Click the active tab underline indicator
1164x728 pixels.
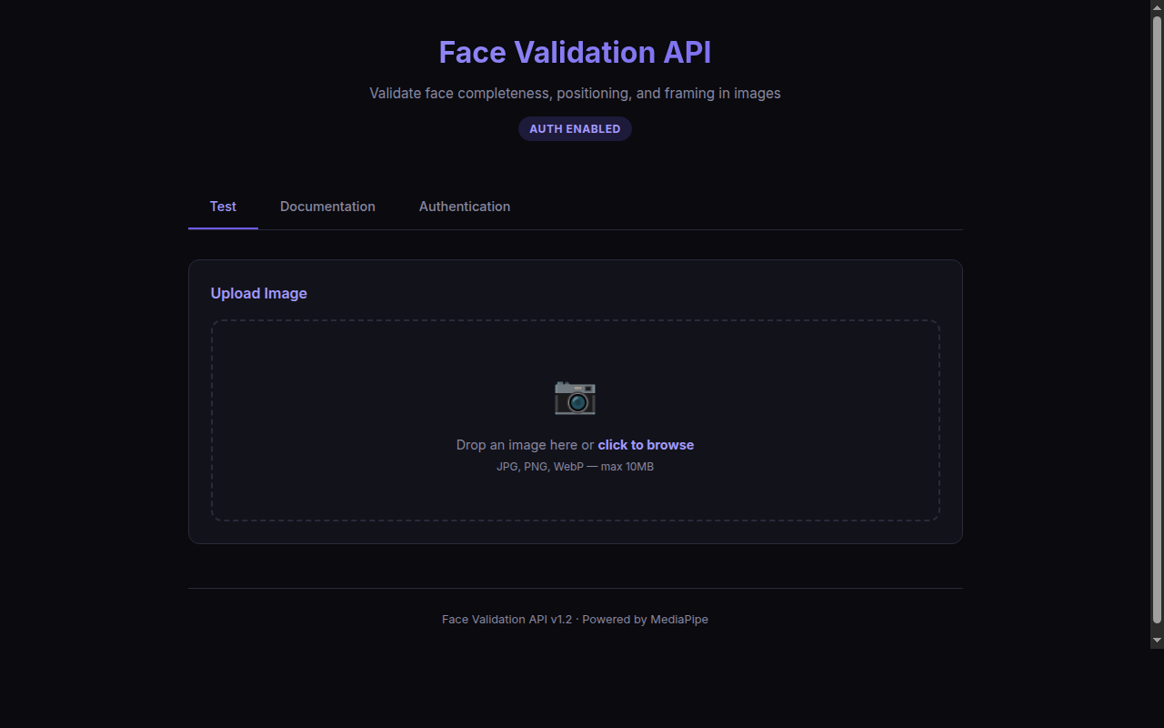pos(223,229)
